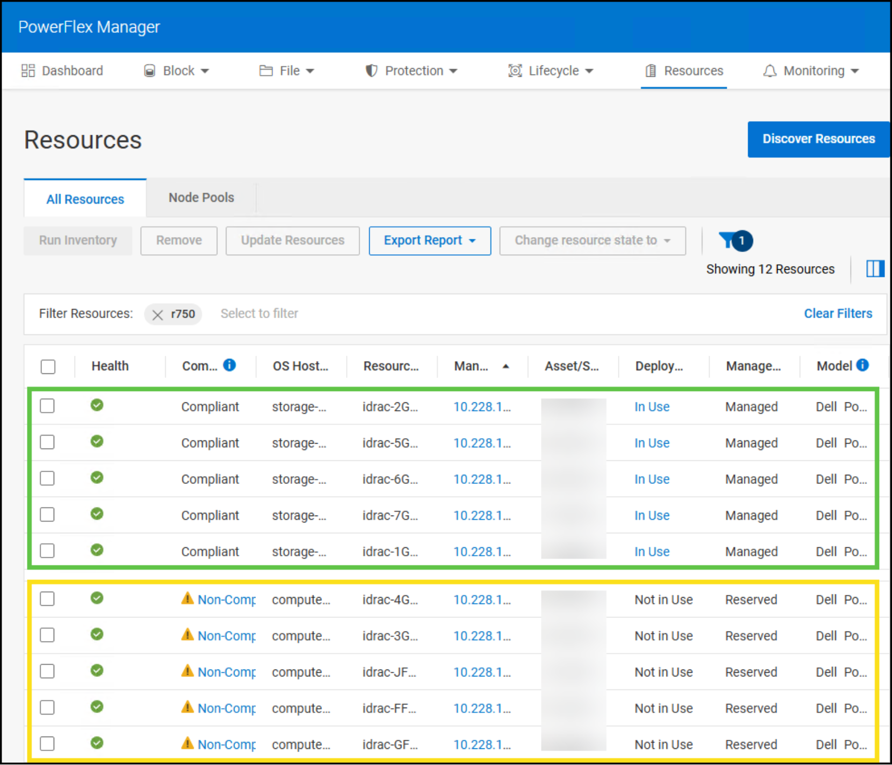Open the Export Report dropdown

[x=430, y=240]
